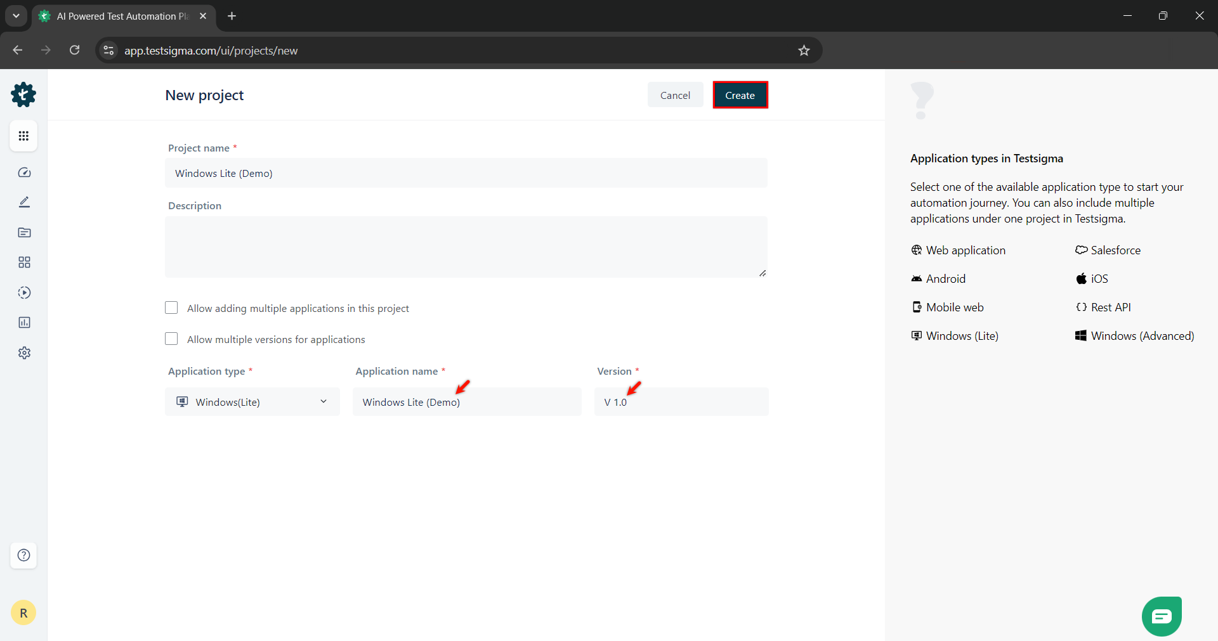The image size is (1218, 641).
Task: Click the Create button
Action: [740, 95]
